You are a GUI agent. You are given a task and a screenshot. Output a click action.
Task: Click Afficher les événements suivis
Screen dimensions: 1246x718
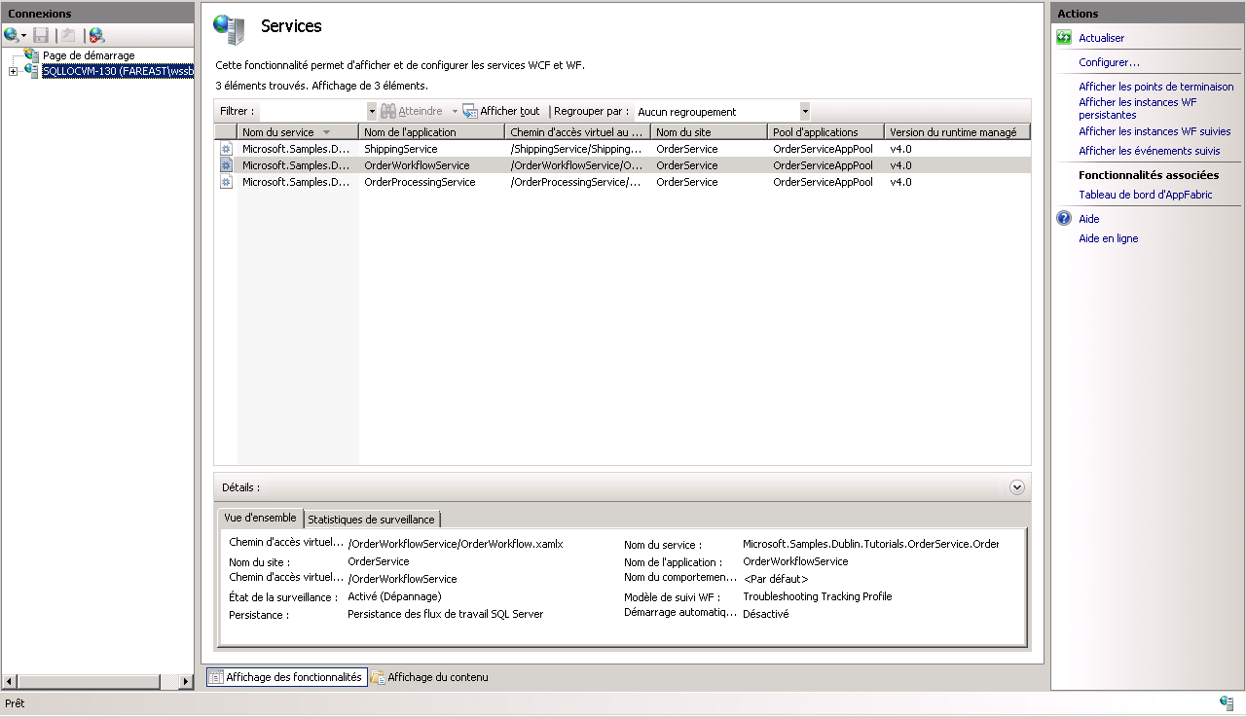(x=1149, y=151)
